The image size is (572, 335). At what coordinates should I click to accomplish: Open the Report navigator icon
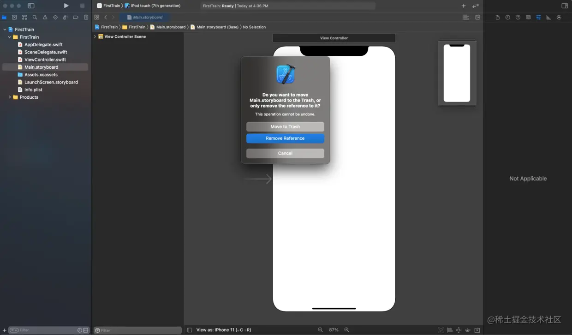[86, 17]
